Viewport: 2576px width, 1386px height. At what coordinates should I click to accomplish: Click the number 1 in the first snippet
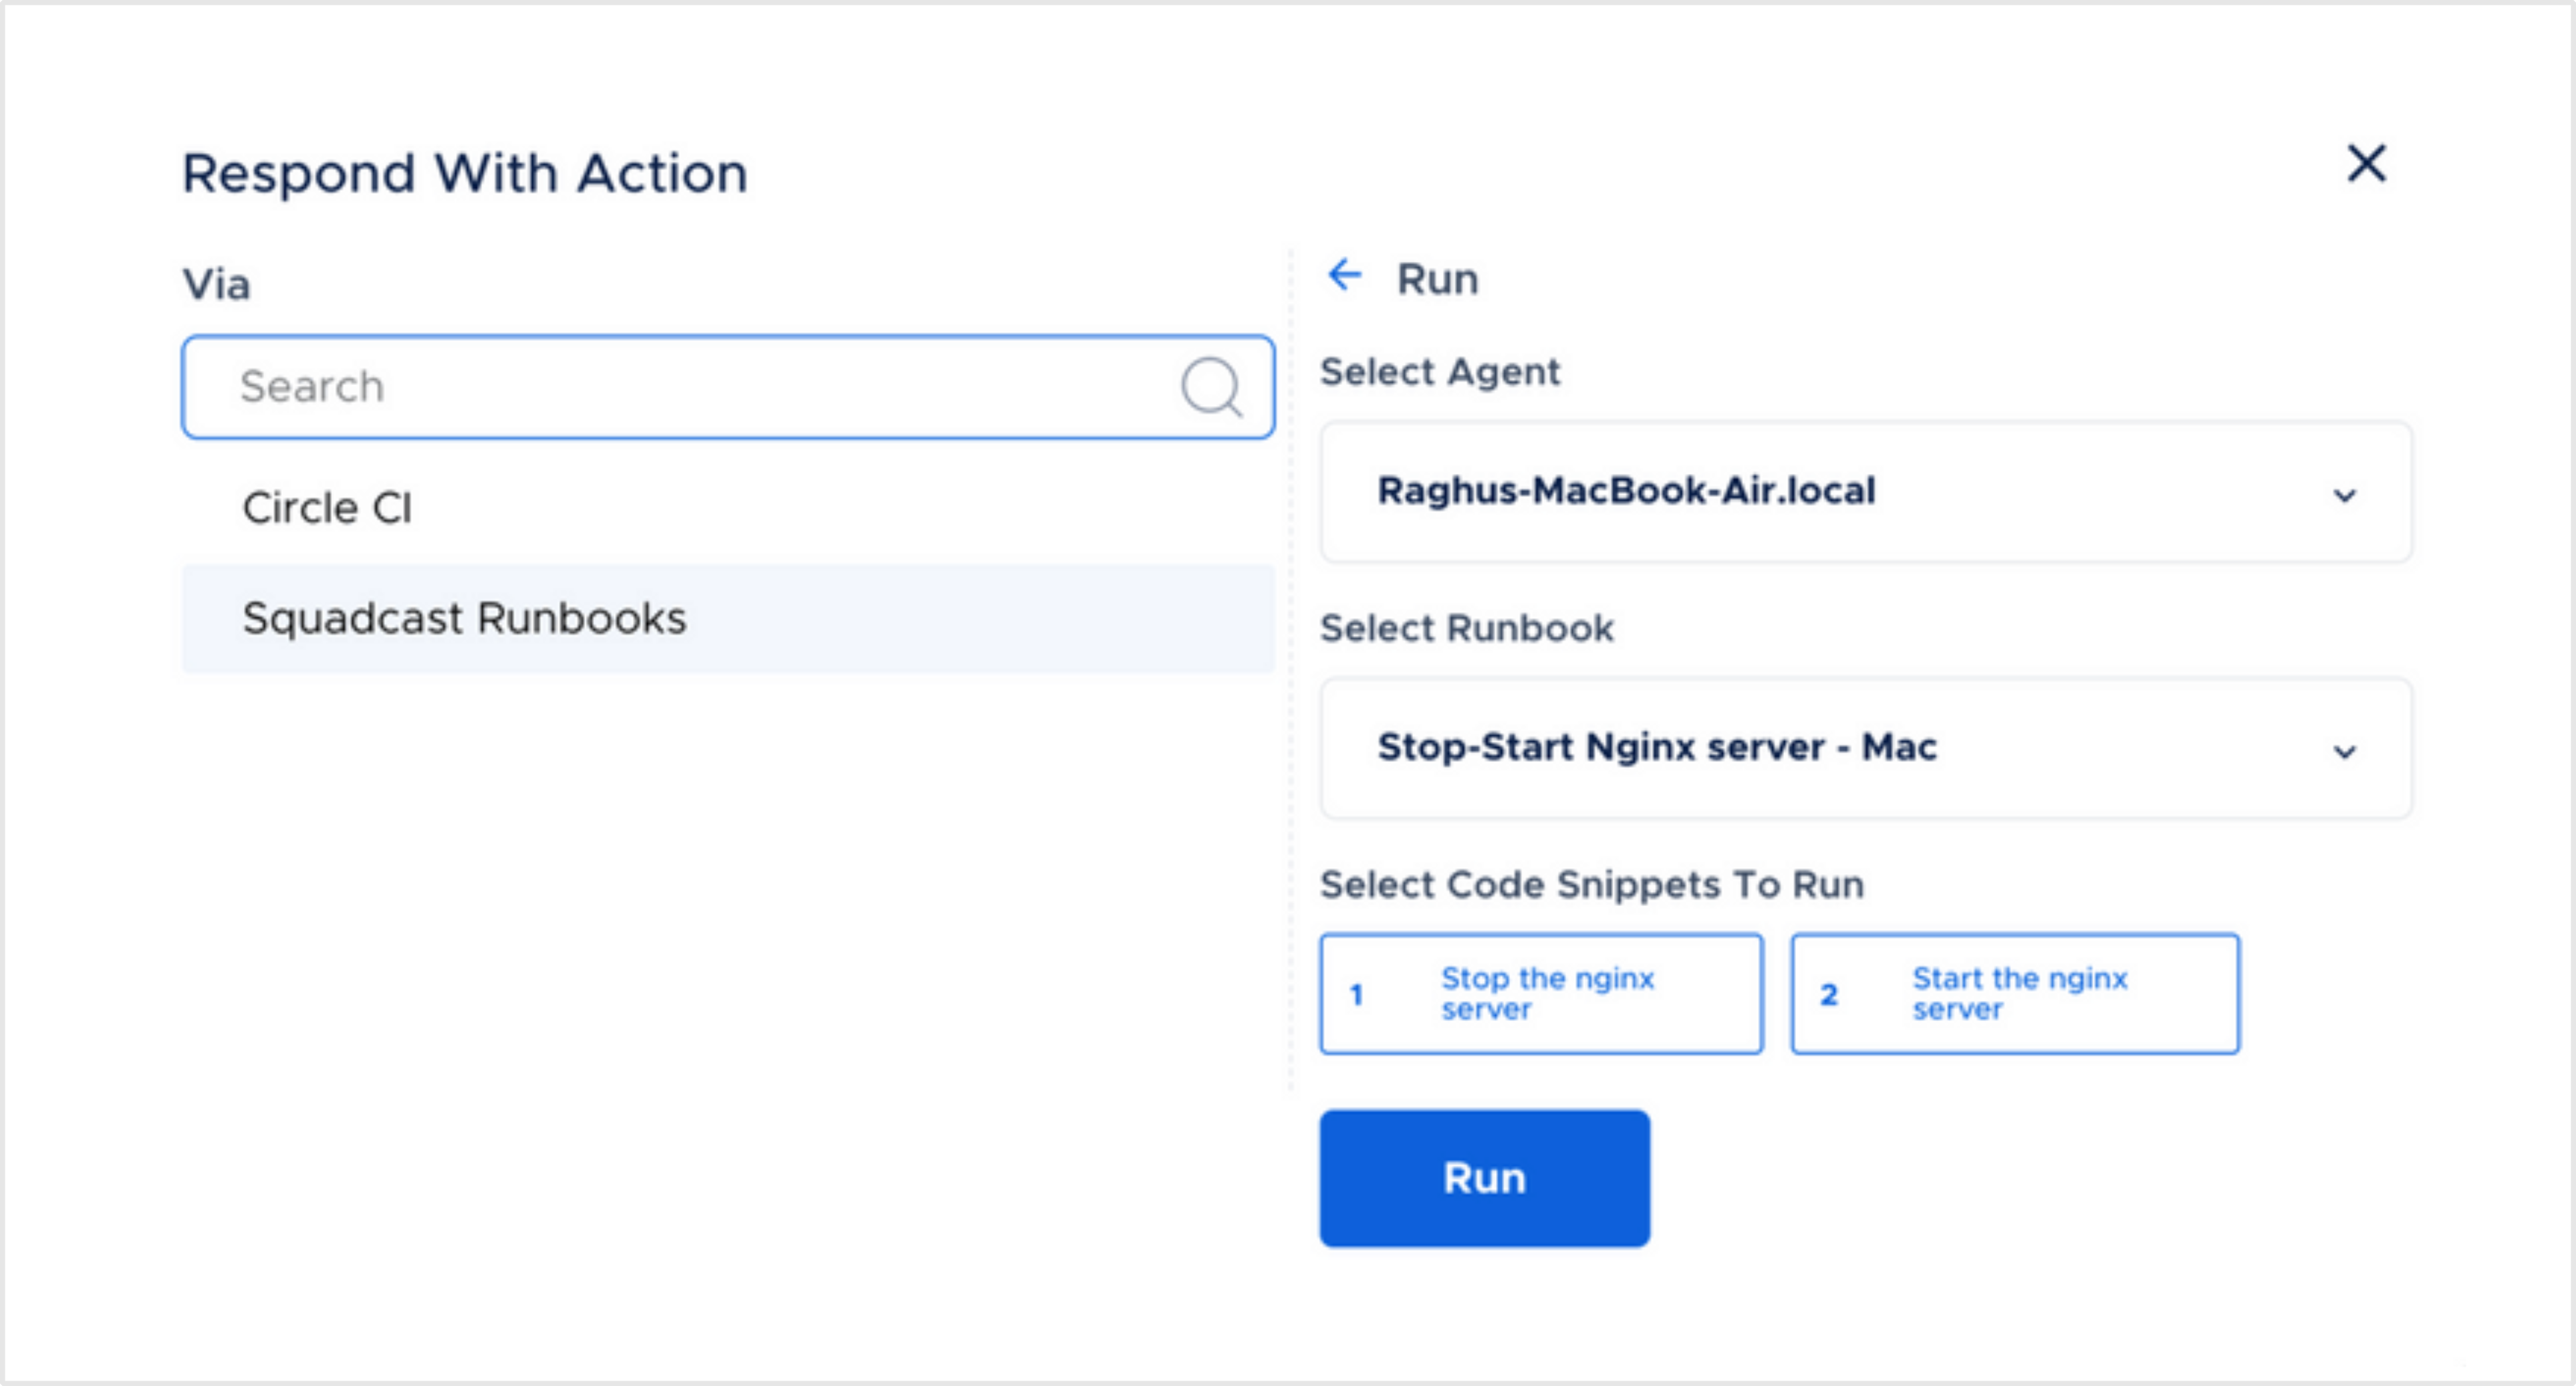coord(1357,993)
